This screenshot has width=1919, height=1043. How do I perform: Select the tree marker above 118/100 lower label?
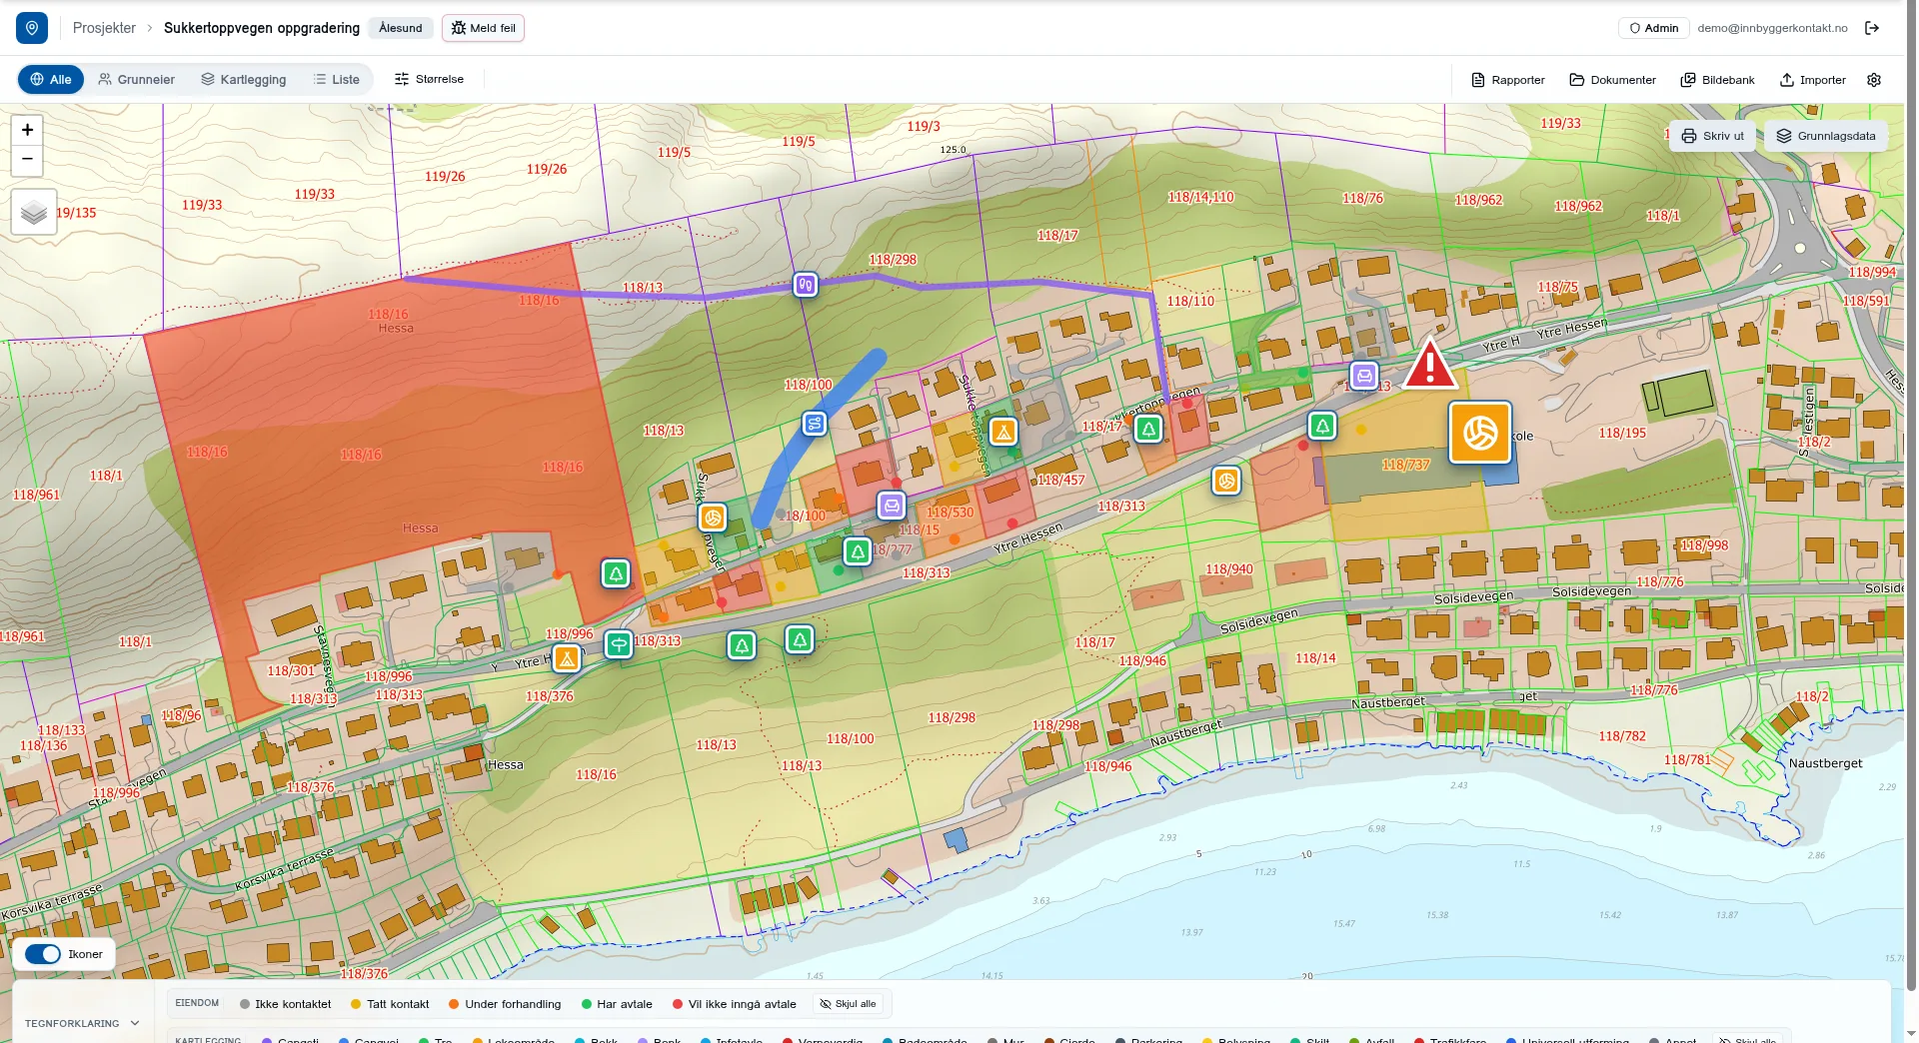[800, 639]
